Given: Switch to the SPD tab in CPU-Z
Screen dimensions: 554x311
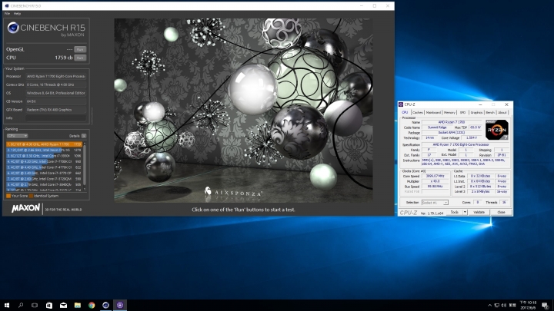Looking at the screenshot, I should (463, 112).
